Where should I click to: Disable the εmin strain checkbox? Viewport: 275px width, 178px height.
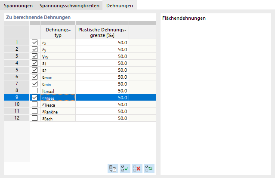coord(35,84)
